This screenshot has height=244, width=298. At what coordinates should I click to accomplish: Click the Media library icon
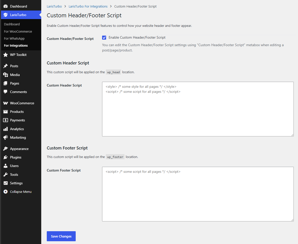pos(6,75)
